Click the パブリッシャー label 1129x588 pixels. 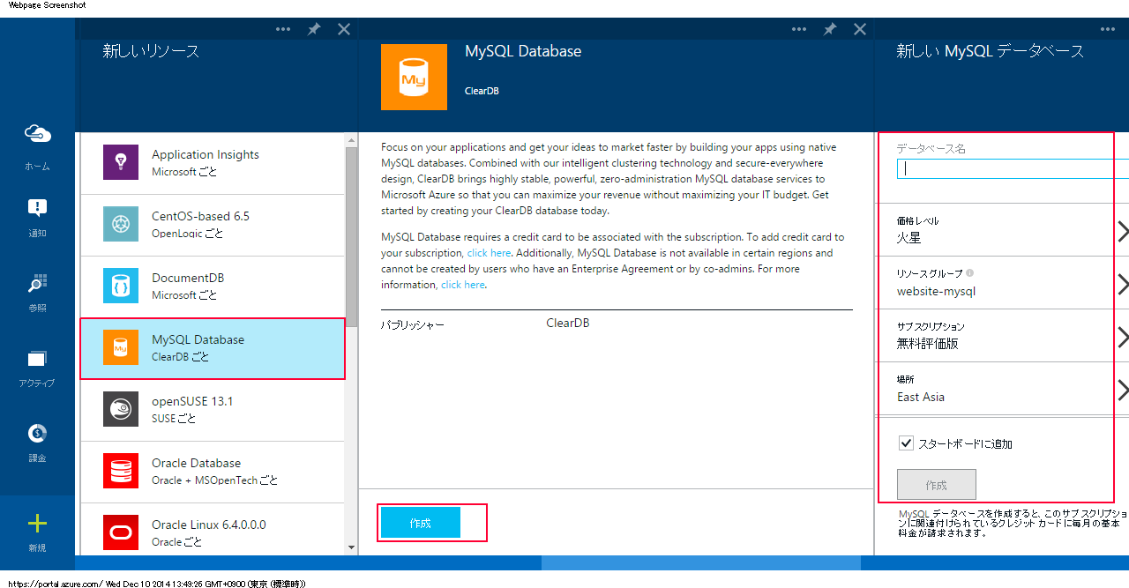(412, 324)
